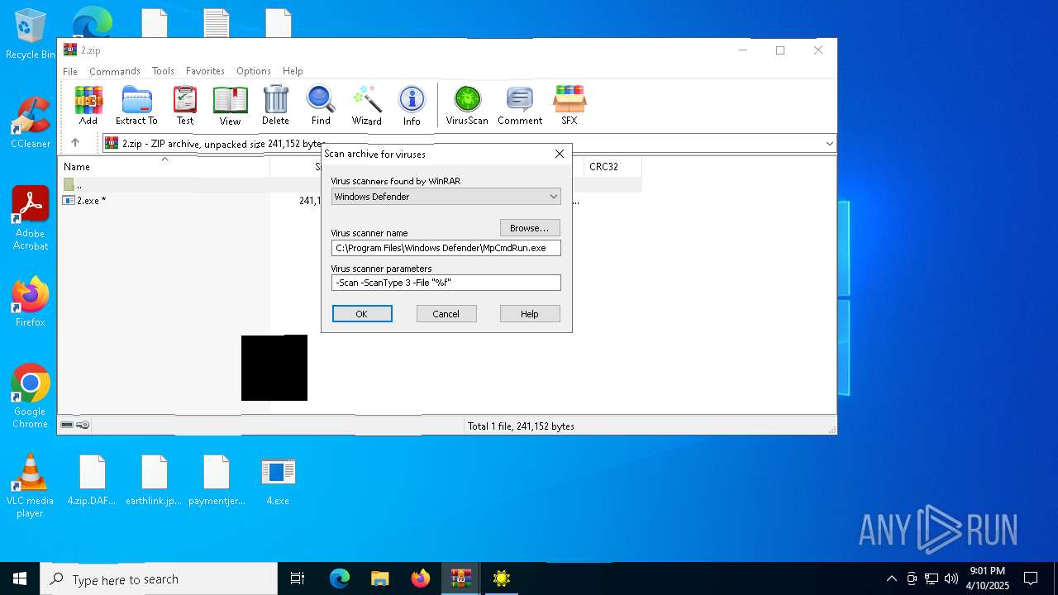The height and width of the screenshot is (595, 1058).
Task: Open File Explorer from taskbar
Action: (380, 578)
